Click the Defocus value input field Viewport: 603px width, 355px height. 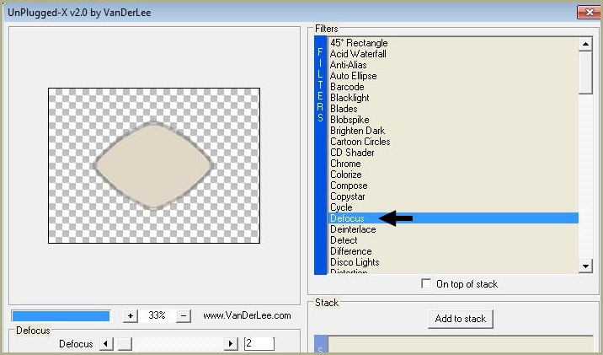pos(259,344)
